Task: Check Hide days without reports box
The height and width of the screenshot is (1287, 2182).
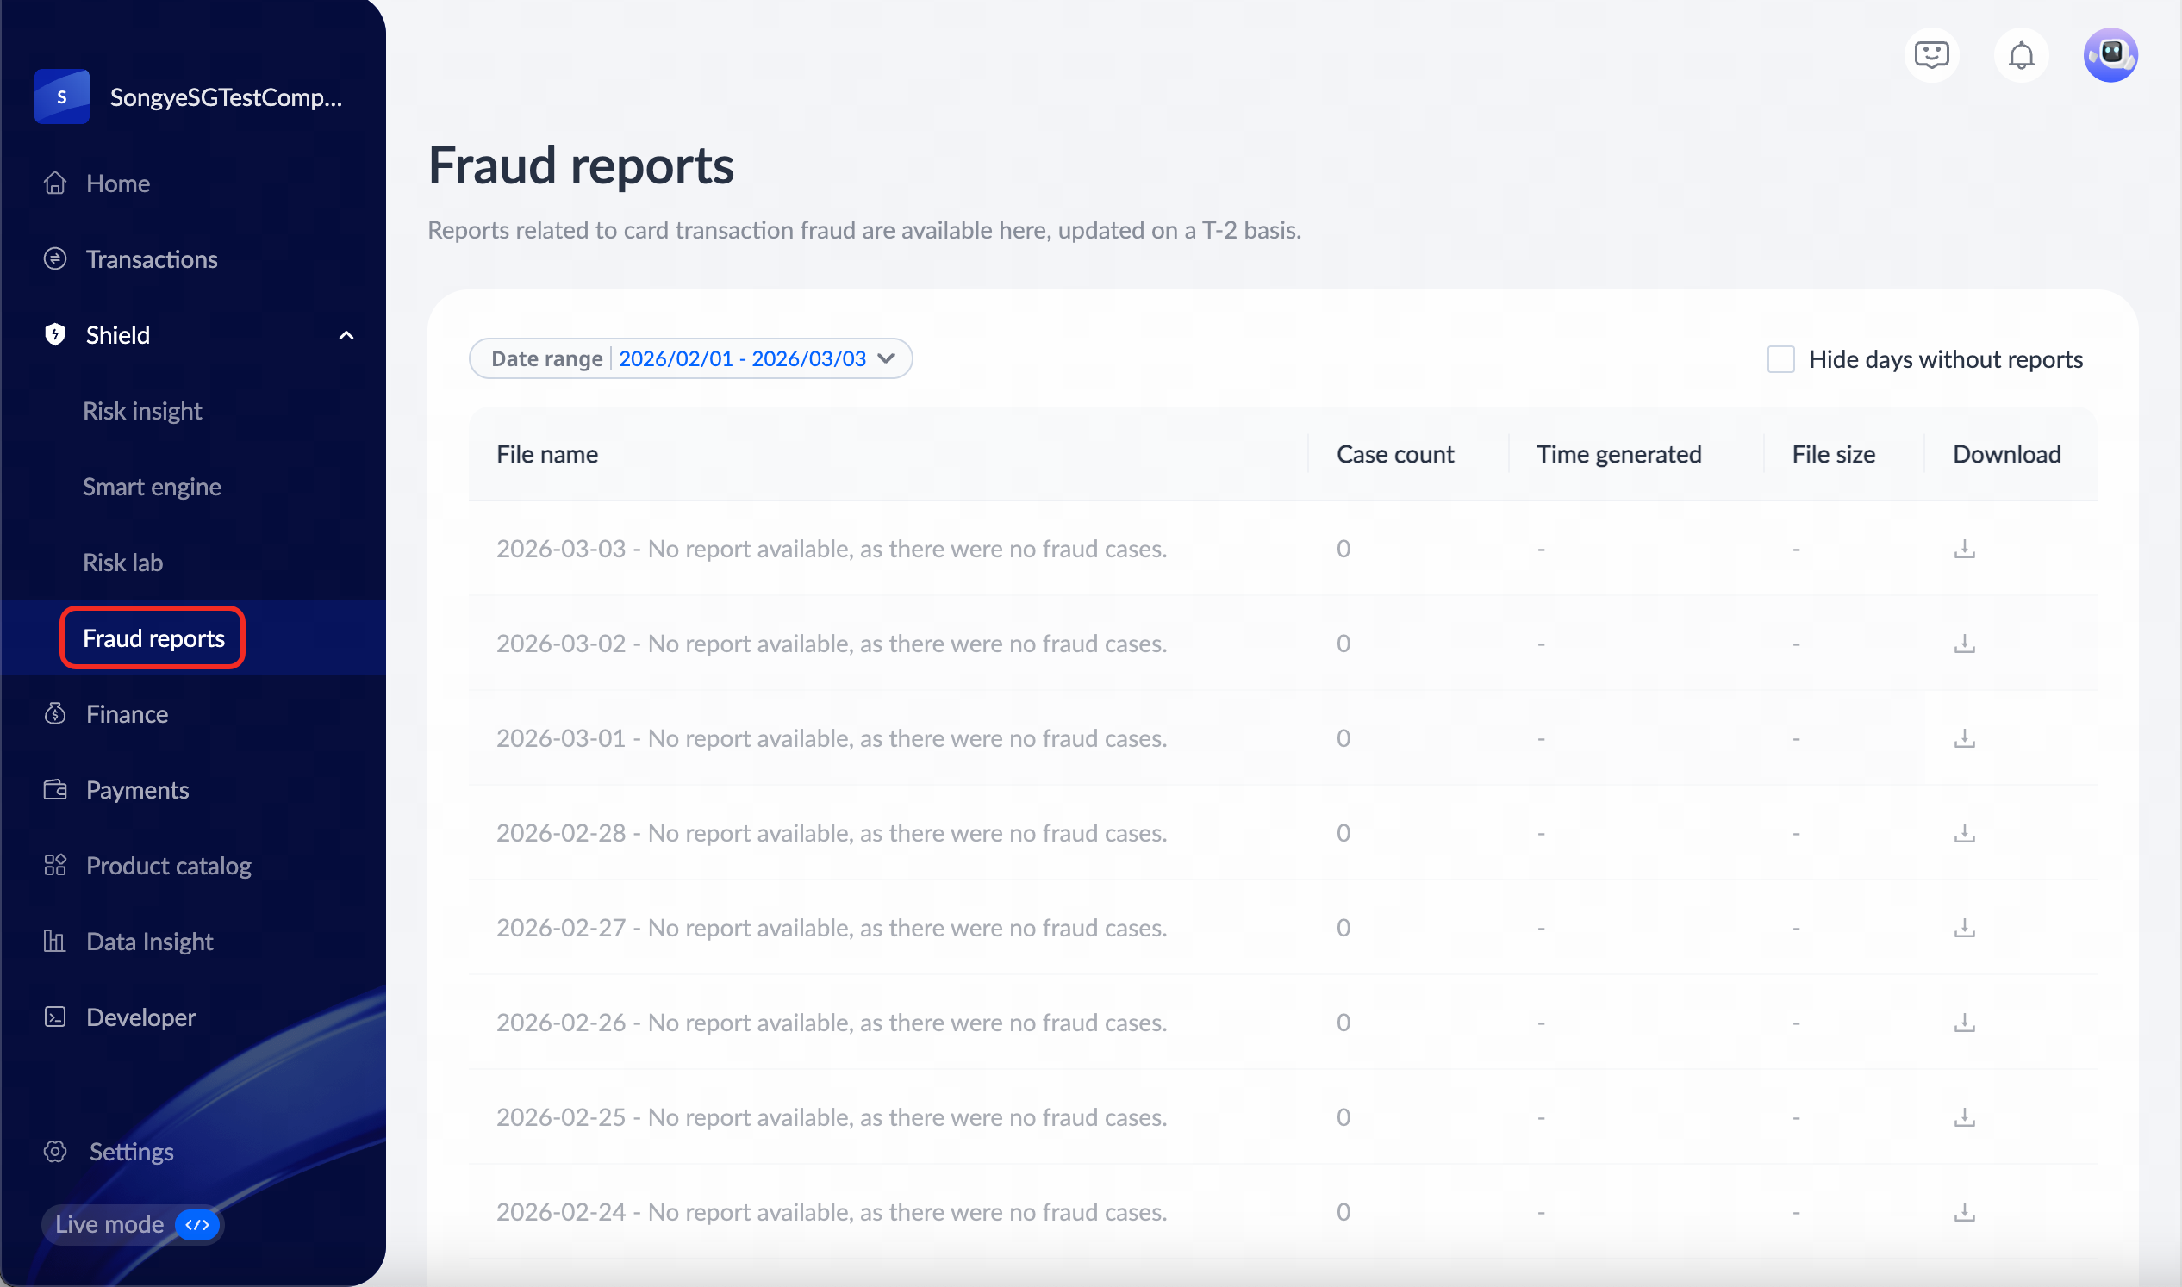Action: [x=1780, y=359]
